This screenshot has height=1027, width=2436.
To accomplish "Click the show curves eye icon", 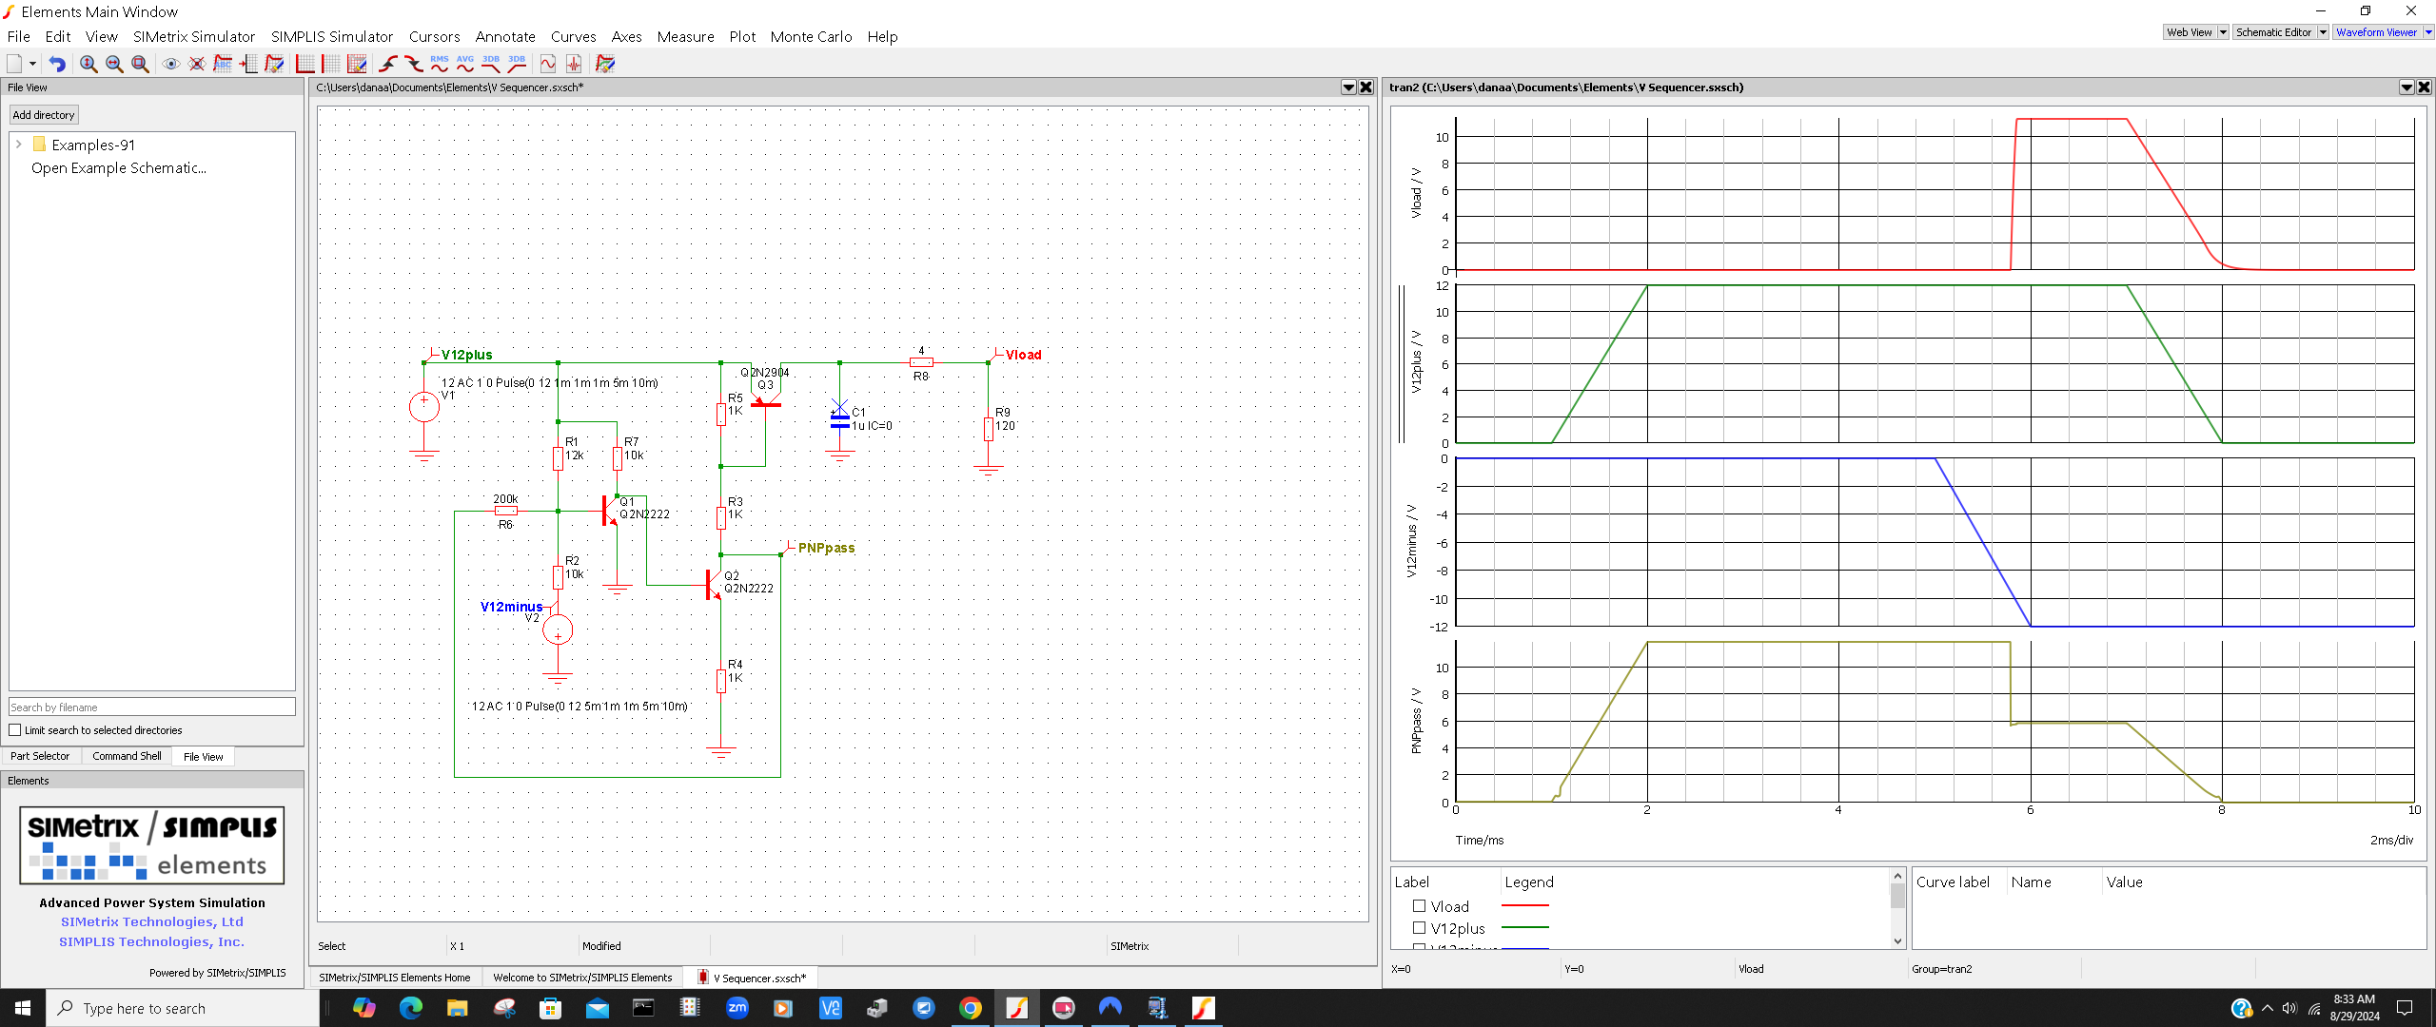I will tap(171, 64).
